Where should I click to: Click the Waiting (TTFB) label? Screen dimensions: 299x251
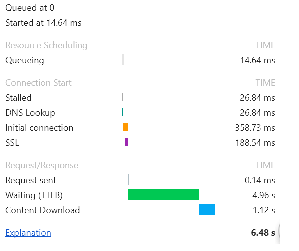coord(34,195)
